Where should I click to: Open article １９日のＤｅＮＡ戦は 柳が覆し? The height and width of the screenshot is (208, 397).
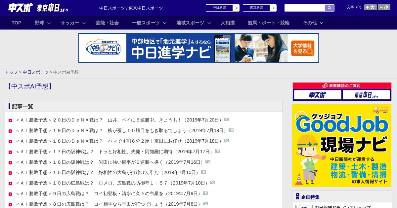[122, 130]
